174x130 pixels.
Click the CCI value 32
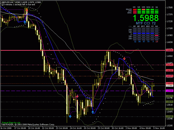pyautogui.click(x=135, y=42)
